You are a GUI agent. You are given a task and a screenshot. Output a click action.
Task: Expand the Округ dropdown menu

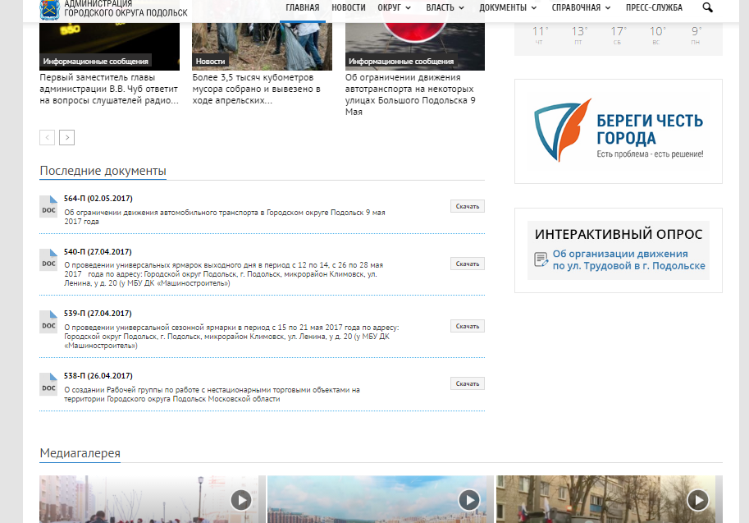point(394,7)
